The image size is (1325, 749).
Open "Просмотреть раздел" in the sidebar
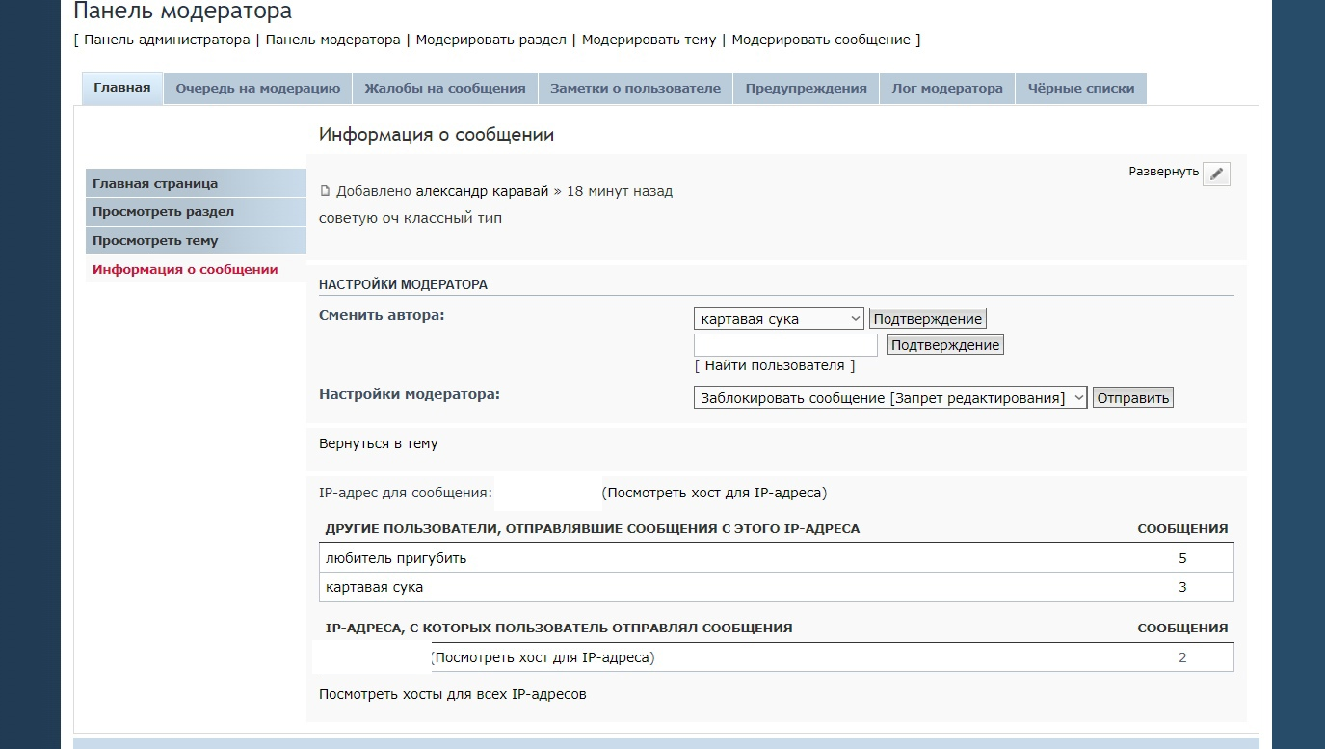coord(163,212)
